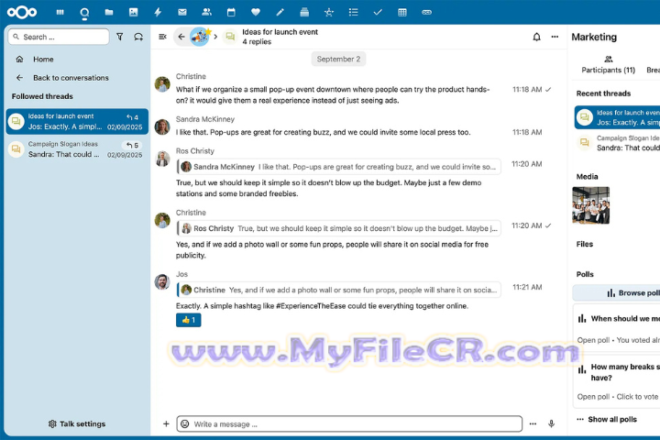This screenshot has width=660, height=440.
Task: Open the Activity lightning icon
Action: point(158,12)
